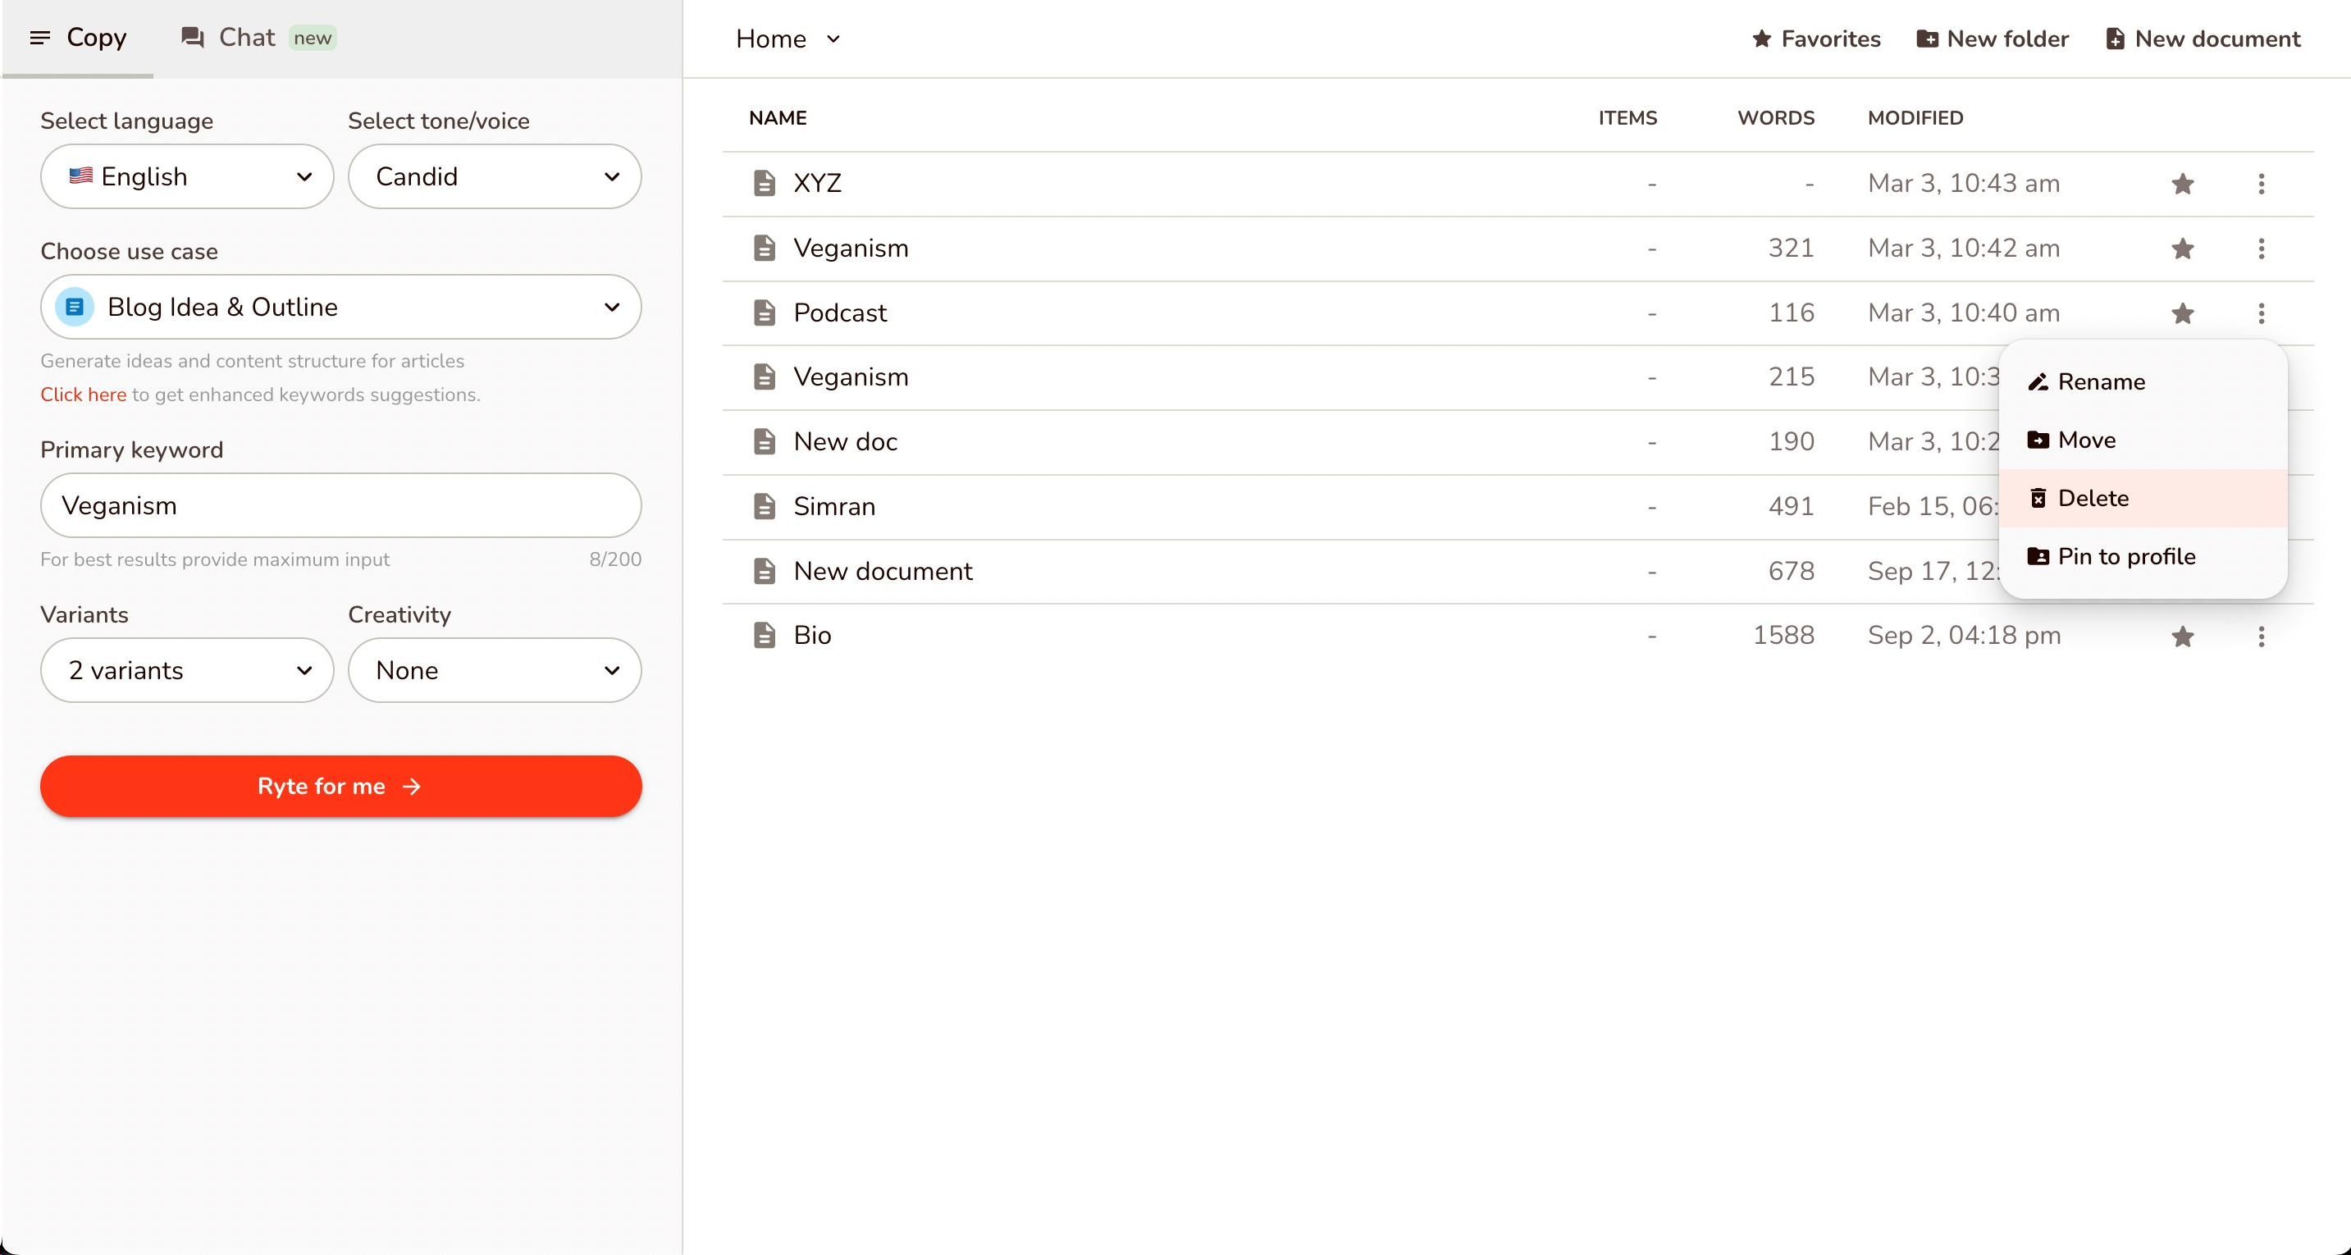Create a New folder
Screen dimensions: 2351x1255
point(1993,39)
